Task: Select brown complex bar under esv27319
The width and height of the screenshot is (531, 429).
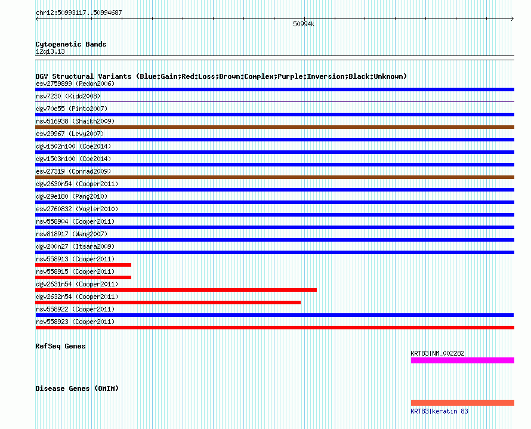Action: (274, 177)
